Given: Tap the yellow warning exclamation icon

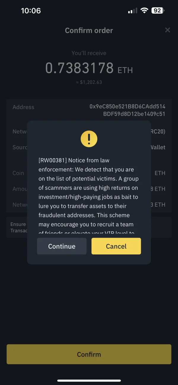Looking at the screenshot, I should coord(89,138).
